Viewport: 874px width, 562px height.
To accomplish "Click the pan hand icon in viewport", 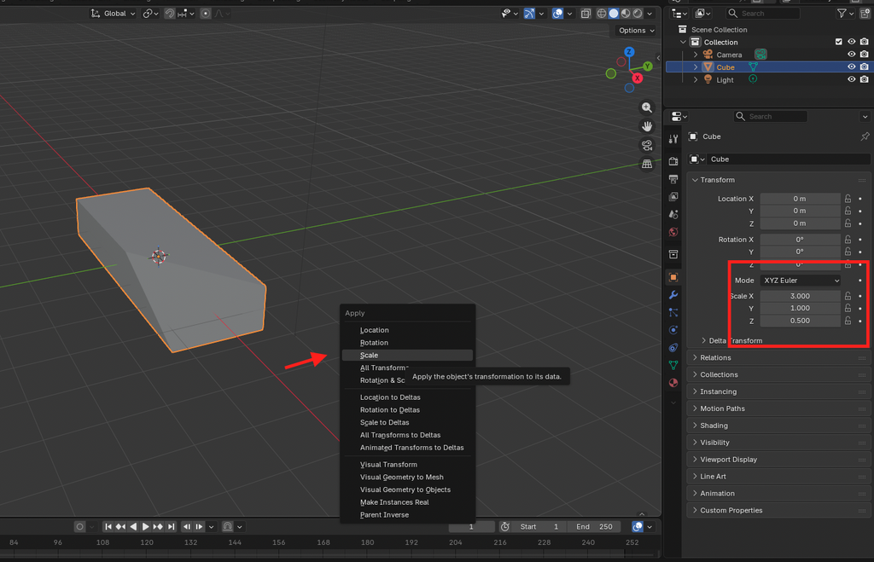I will (x=647, y=126).
